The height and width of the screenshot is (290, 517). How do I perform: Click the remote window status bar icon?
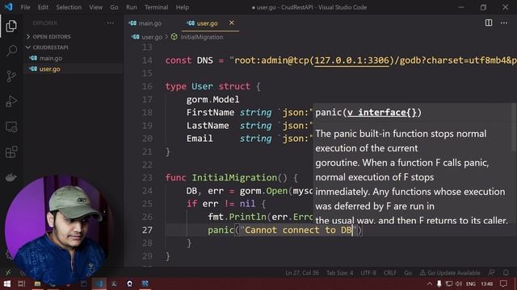[x=8, y=272]
